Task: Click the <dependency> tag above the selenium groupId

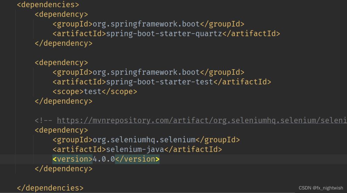Action: tap(61, 130)
